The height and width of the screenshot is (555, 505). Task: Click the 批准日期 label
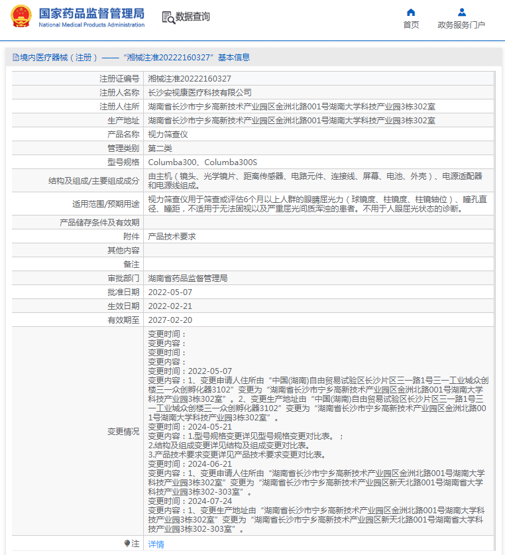point(123,292)
